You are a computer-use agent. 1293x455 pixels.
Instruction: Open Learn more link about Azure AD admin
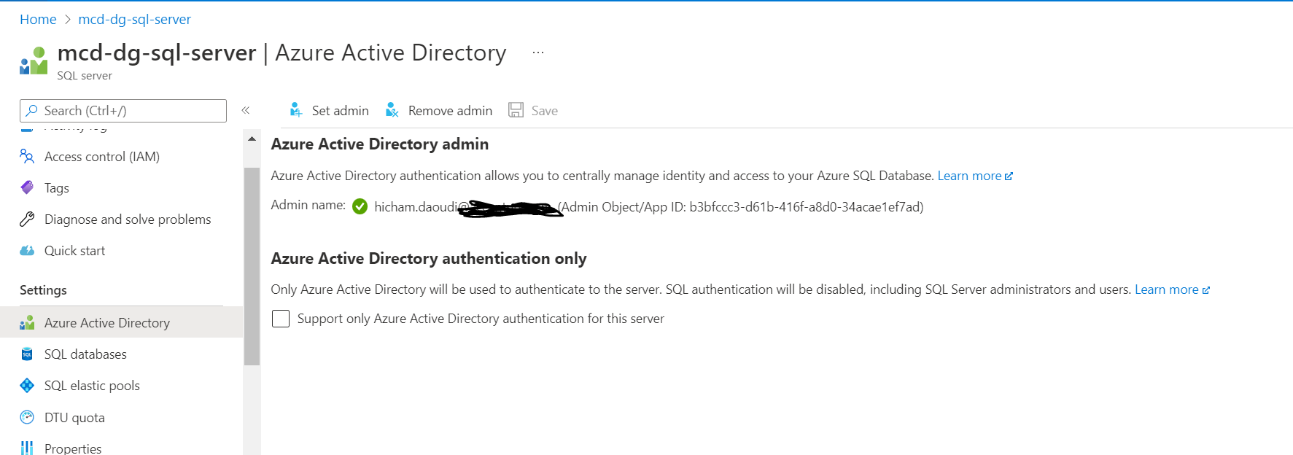point(969,176)
